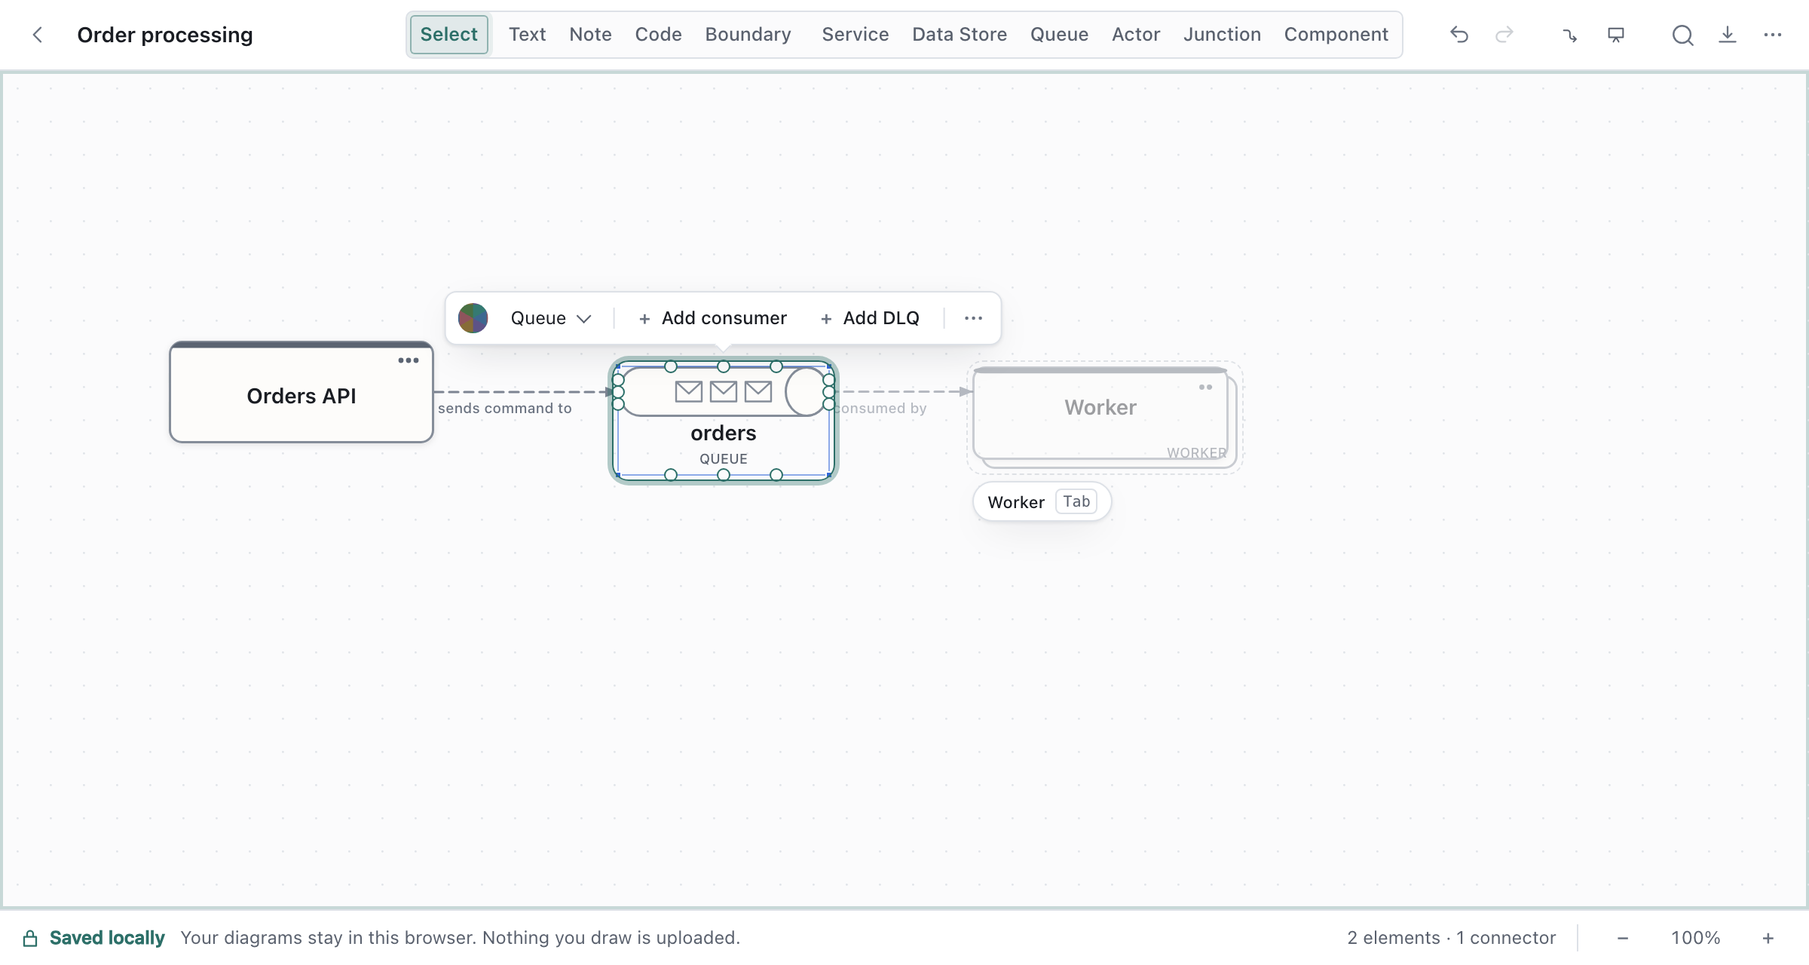Choose the Boundary tool
The height and width of the screenshot is (965, 1809).
[x=748, y=35]
